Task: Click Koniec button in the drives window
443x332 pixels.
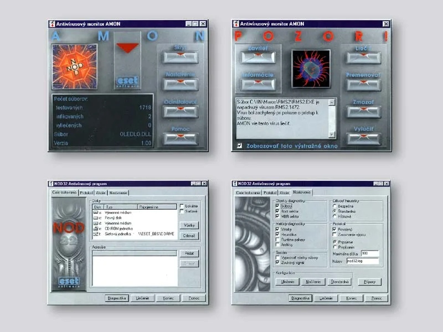Action: (x=168, y=298)
